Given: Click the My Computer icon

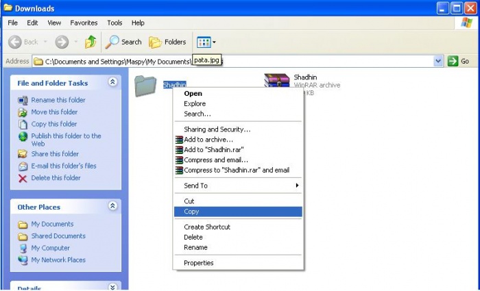Looking at the screenshot, I should [x=23, y=248].
